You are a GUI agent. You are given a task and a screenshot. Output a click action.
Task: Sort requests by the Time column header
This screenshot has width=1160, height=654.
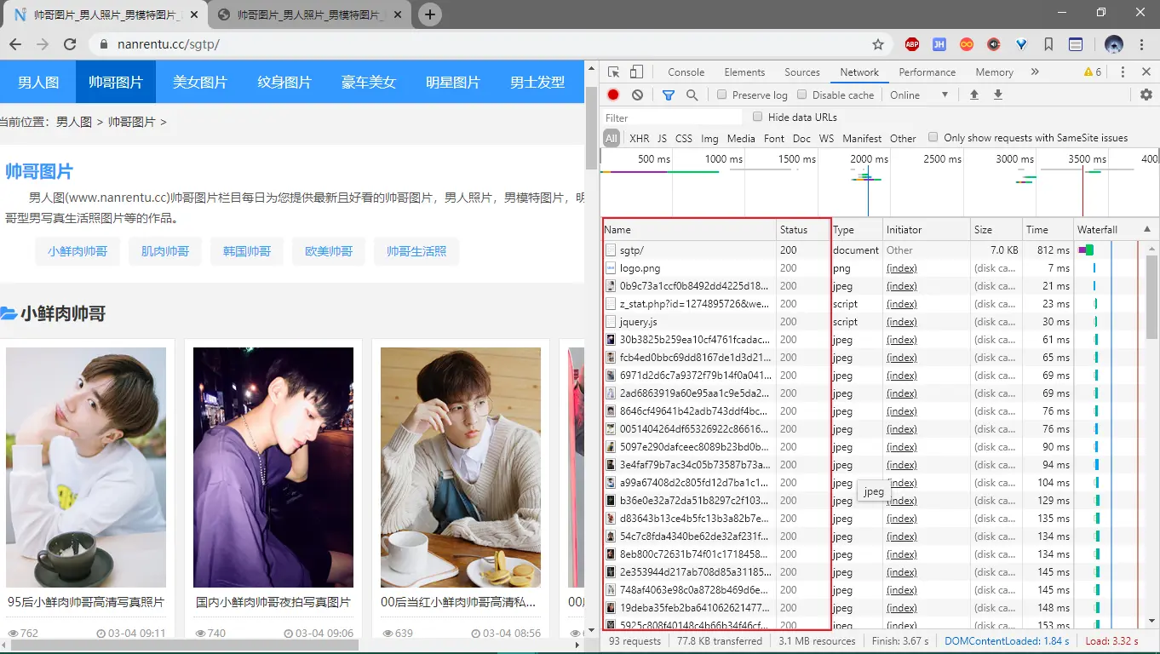pos(1048,229)
